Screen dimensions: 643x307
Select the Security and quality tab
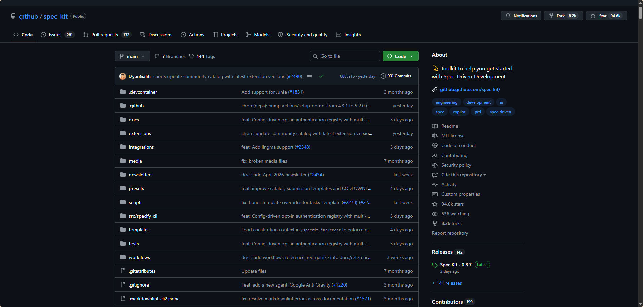click(x=303, y=35)
